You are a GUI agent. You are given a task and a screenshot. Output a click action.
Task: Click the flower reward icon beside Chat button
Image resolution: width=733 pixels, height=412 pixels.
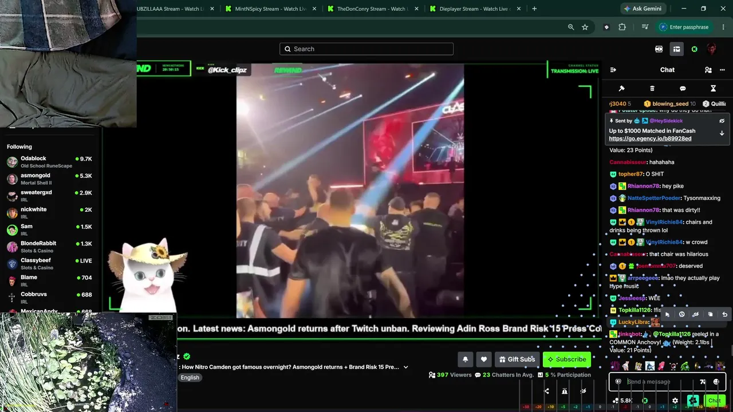[x=693, y=401]
